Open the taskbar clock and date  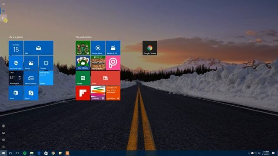point(265,153)
